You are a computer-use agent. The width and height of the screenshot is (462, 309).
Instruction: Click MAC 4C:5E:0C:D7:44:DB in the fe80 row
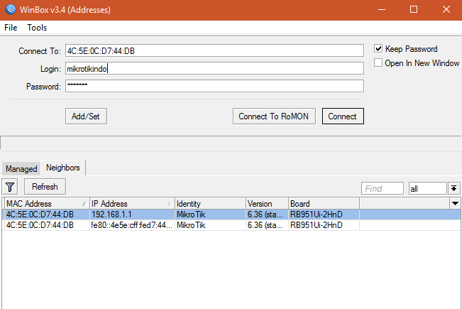pos(40,225)
